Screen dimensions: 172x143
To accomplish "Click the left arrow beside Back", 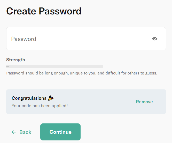I will [14, 132].
